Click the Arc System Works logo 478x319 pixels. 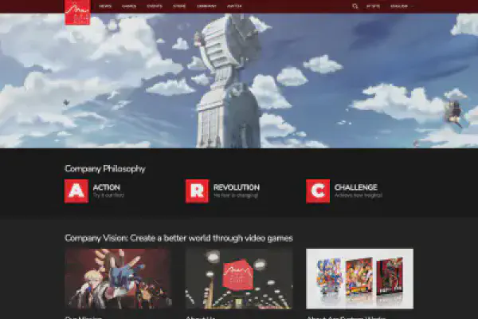click(x=77, y=12)
